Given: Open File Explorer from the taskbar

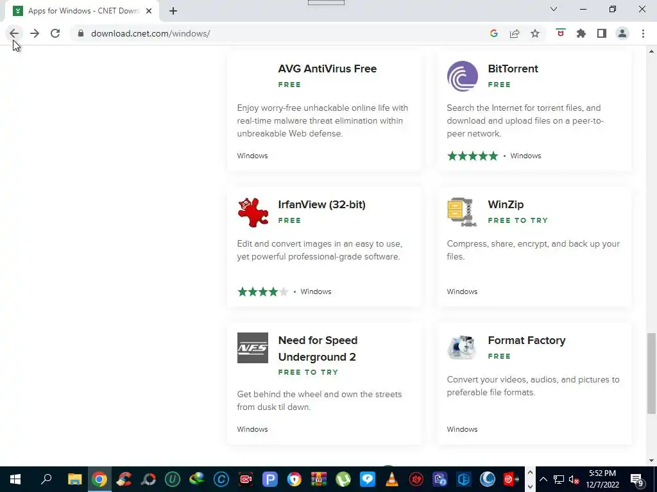Looking at the screenshot, I should point(75,479).
